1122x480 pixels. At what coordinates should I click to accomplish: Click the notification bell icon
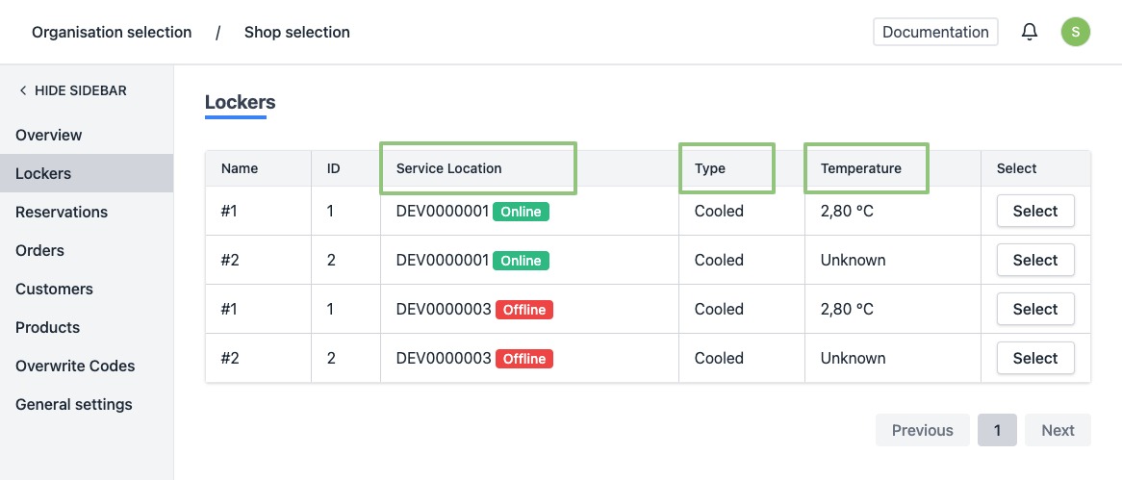(x=1030, y=32)
